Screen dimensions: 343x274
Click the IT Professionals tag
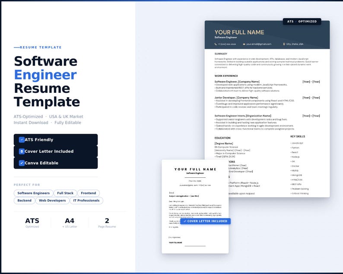click(86, 201)
